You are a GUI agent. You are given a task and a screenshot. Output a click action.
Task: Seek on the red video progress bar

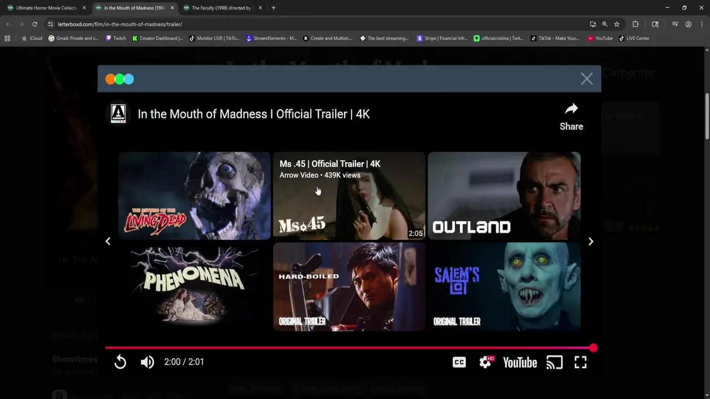tap(349, 348)
